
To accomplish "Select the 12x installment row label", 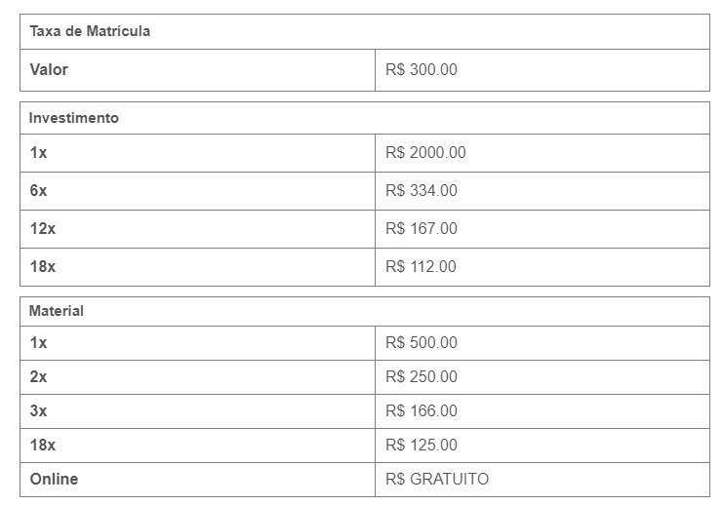I will tap(43, 229).
